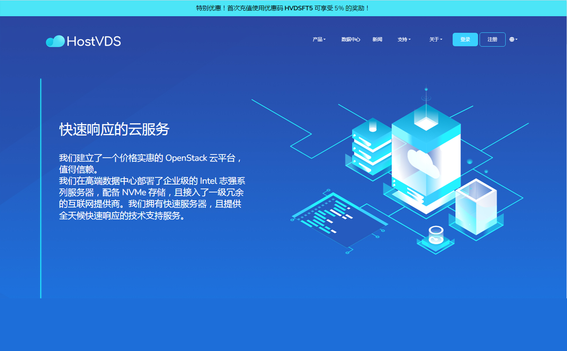Open the 产品 dropdown menu
This screenshot has height=351, width=567.
click(x=319, y=39)
